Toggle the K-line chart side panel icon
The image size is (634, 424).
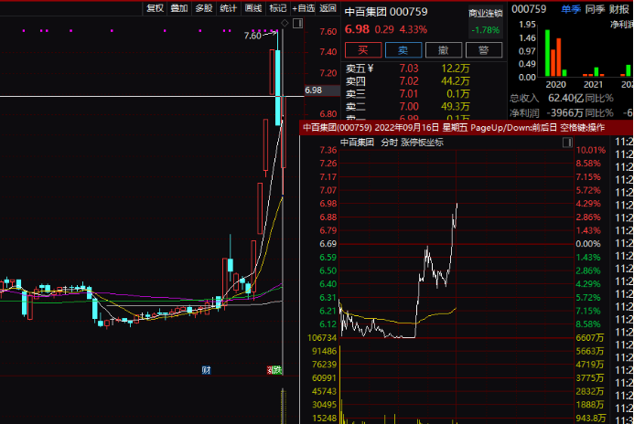click(x=298, y=24)
